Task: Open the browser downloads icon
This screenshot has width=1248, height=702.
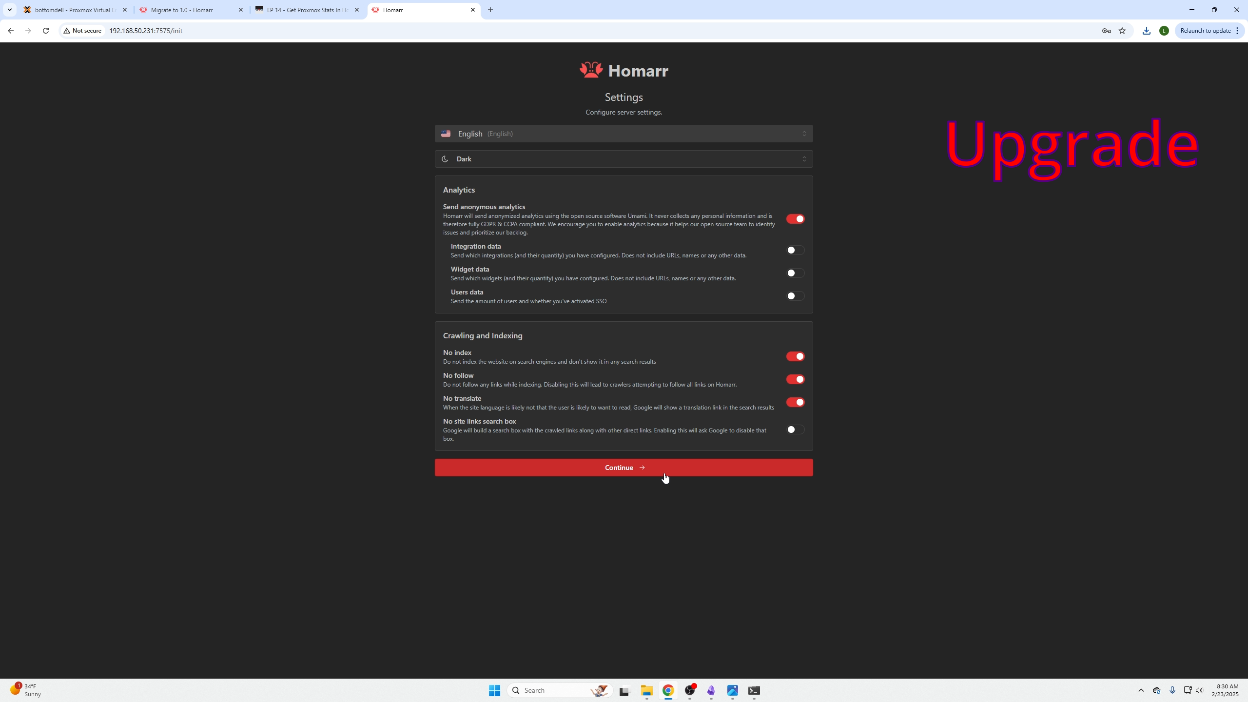Action: click(x=1146, y=31)
